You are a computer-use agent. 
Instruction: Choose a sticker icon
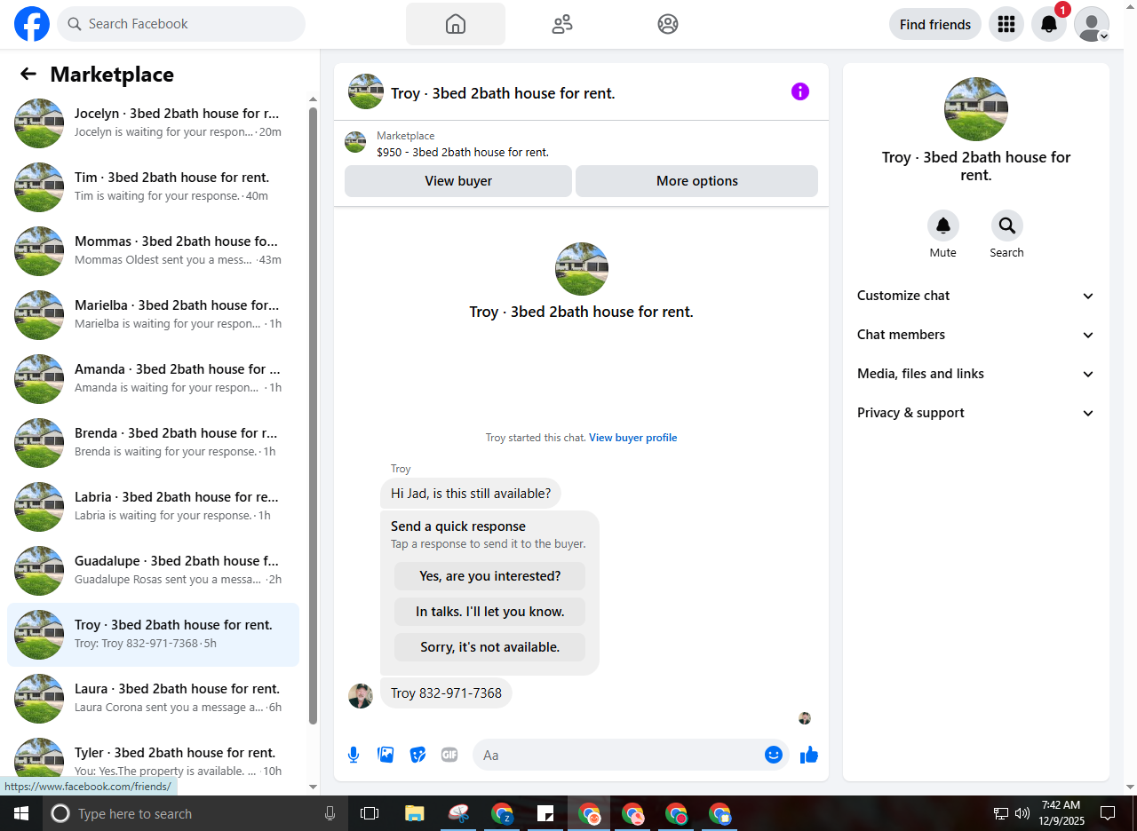tap(417, 755)
